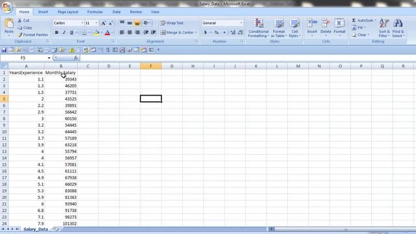Click the Insert Worksheet tab icon
416x234 pixels.
[55, 229]
